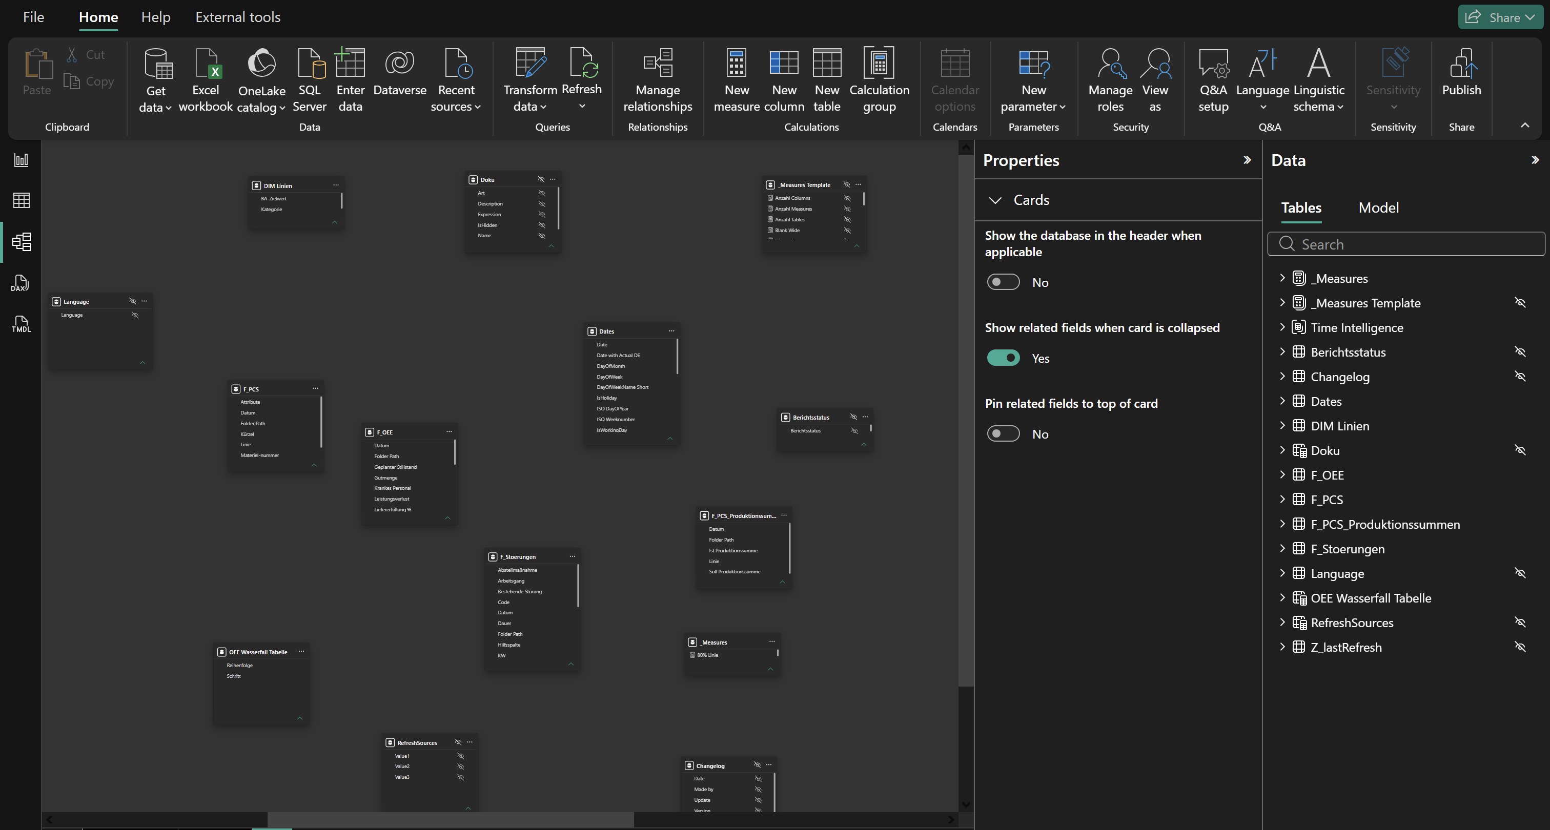Open the Help tab

156,17
